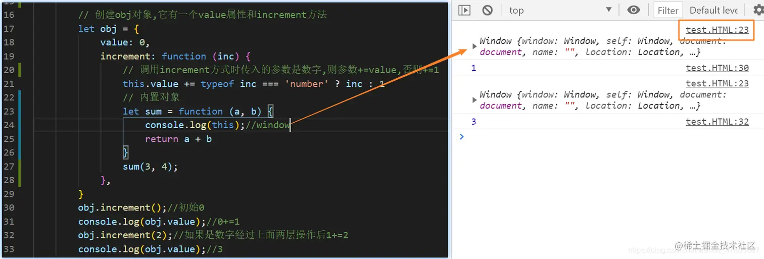This screenshot has height=259, width=764.
Task: Click line number 30 in the gutter
Action: coord(9,208)
